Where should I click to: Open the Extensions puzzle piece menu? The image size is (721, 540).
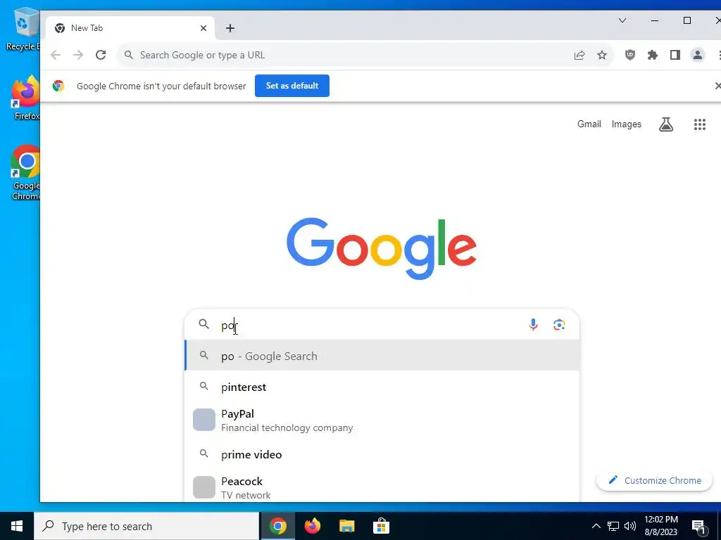point(653,55)
